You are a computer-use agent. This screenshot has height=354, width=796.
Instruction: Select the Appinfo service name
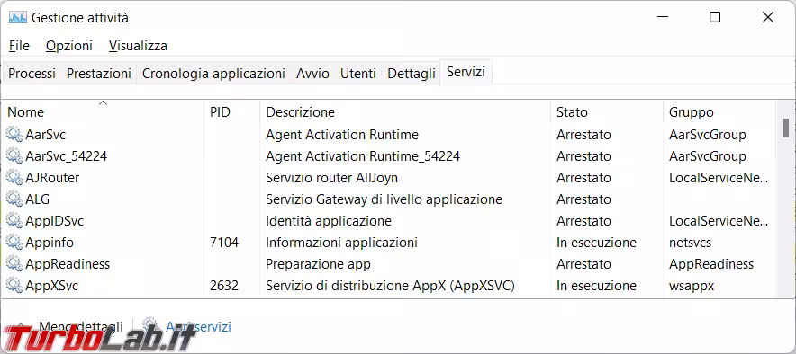pyautogui.click(x=50, y=243)
